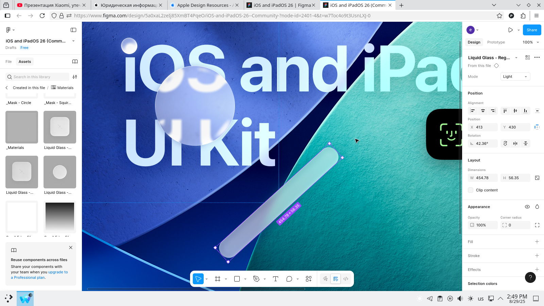Open the user avatar menu chevron
544x306 pixels.
(477, 30)
